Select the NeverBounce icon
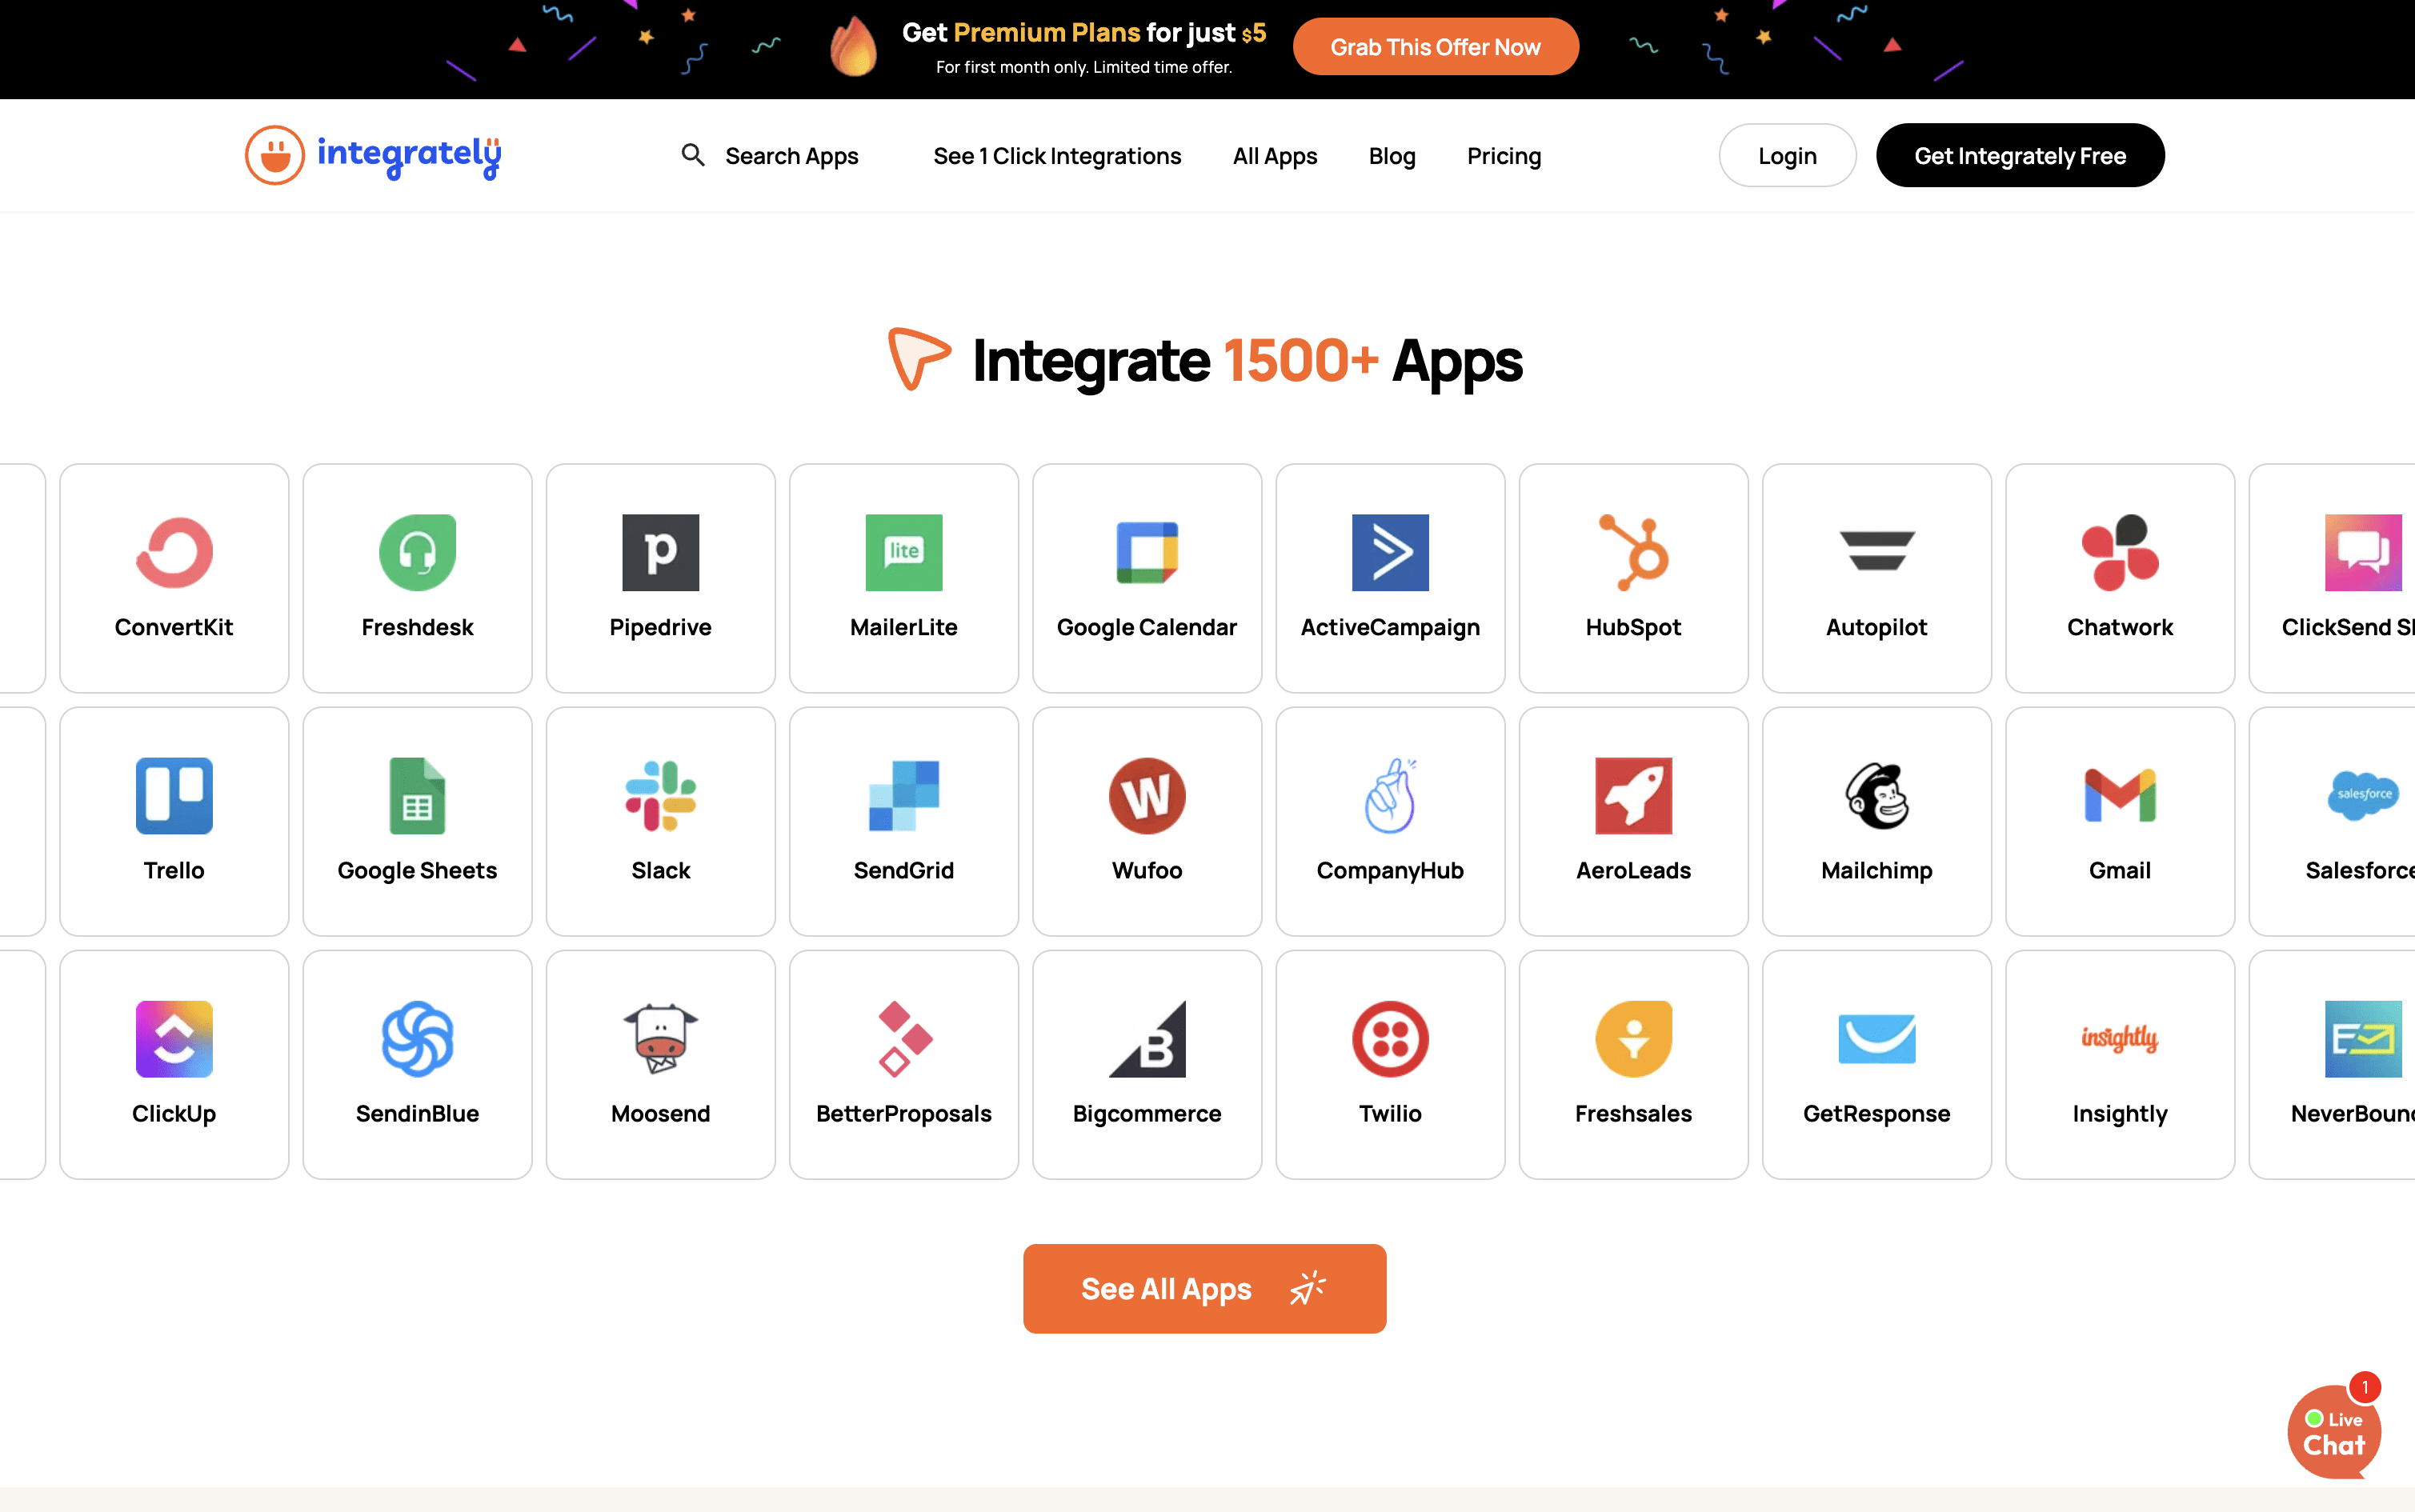 tap(2363, 1039)
